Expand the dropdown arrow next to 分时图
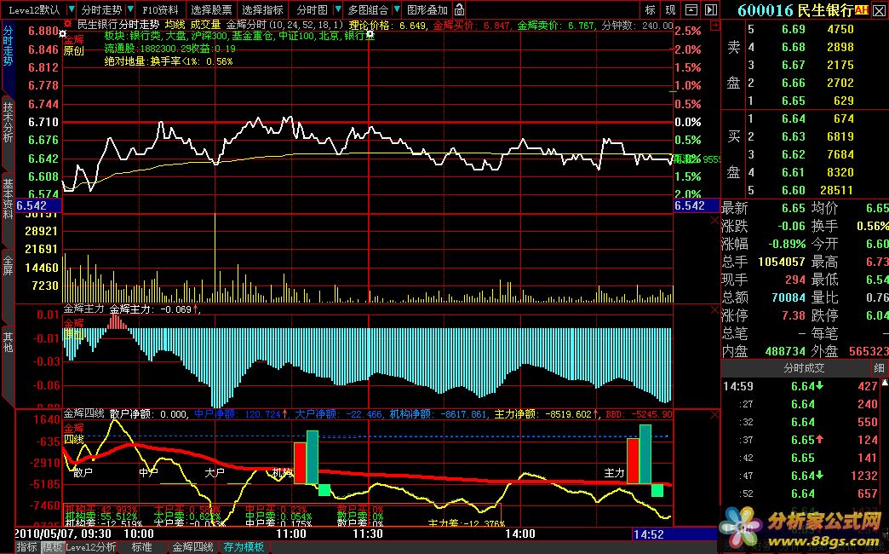The image size is (889, 554). coord(338,9)
